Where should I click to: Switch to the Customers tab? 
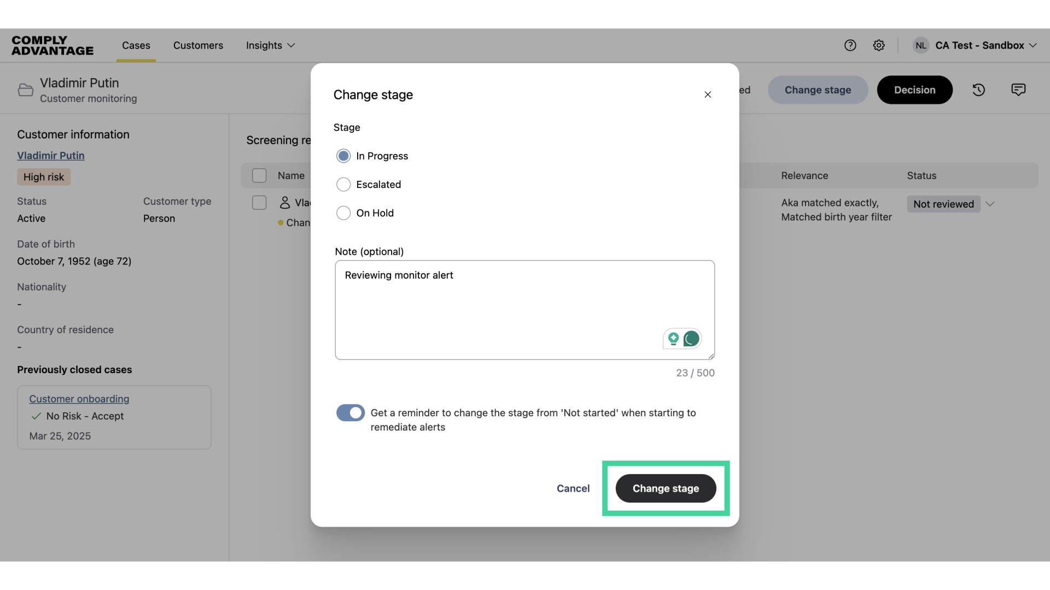(198, 46)
